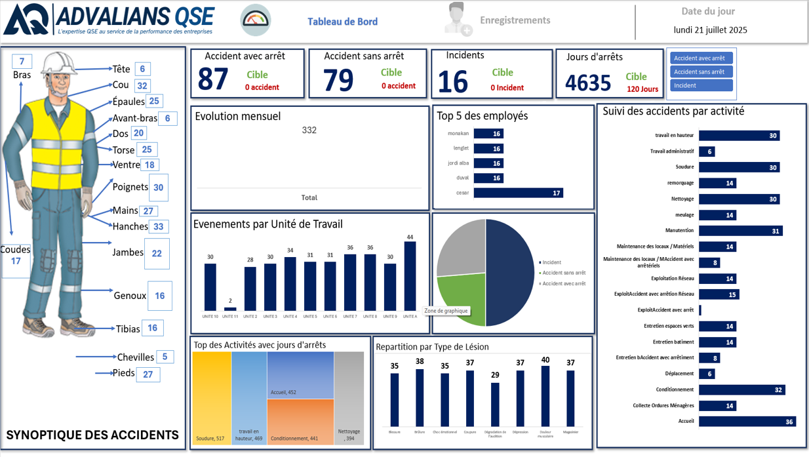
Task: Click the 'Jours d'arrêts' KPI value 4635
Action: (x=587, y=83)
